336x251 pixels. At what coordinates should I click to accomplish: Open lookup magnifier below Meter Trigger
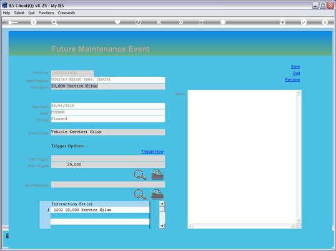(x=140, y=175)
